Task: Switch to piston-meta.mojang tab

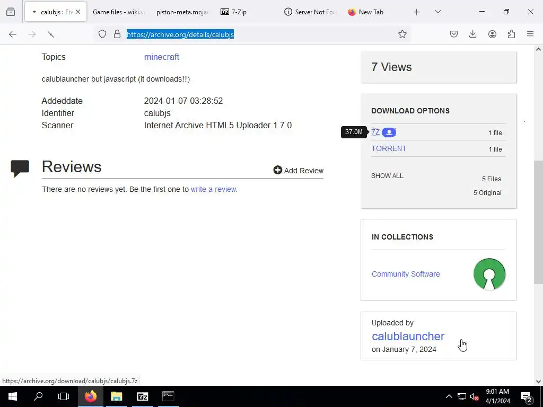Action: 182,12
